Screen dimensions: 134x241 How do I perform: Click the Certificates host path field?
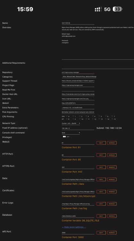tap(78, 192)
